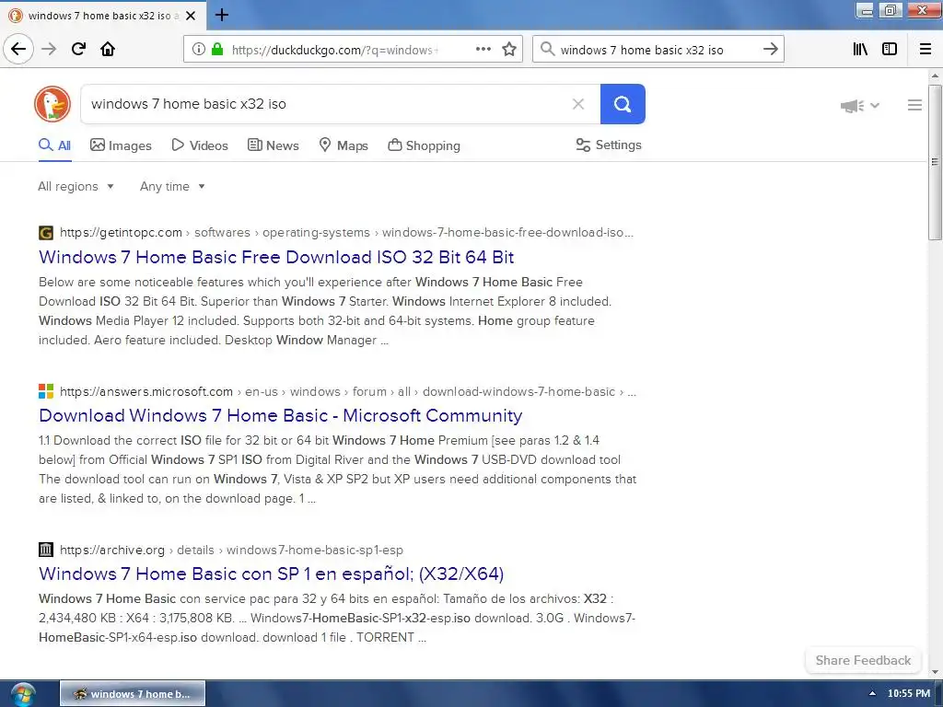Click the forward navigation arrow
Screen dimensions: 943x707
pos(49,49)
